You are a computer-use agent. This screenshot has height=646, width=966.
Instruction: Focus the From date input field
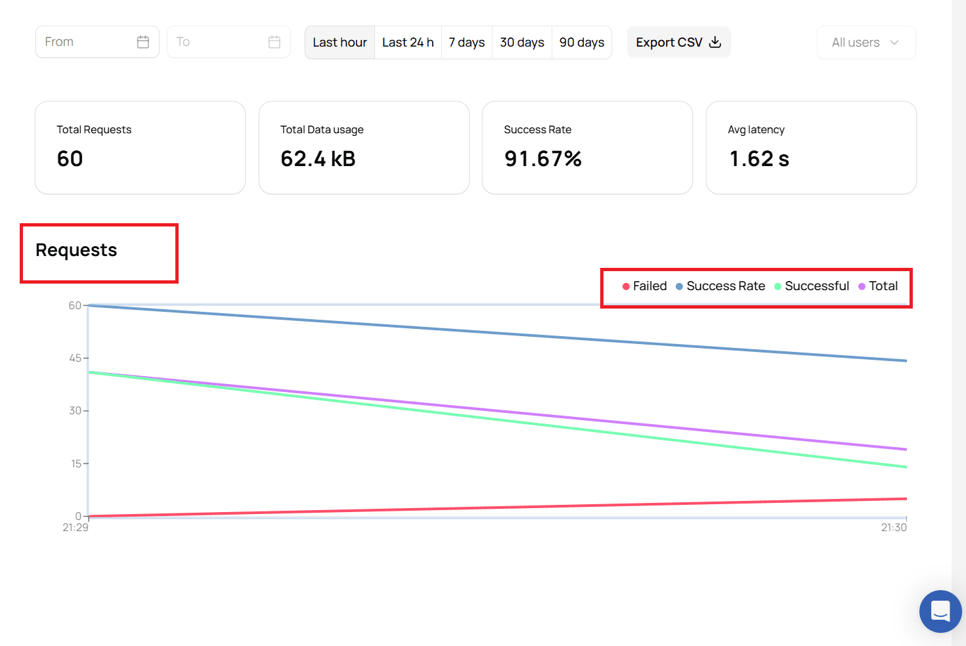coord(97,42)
